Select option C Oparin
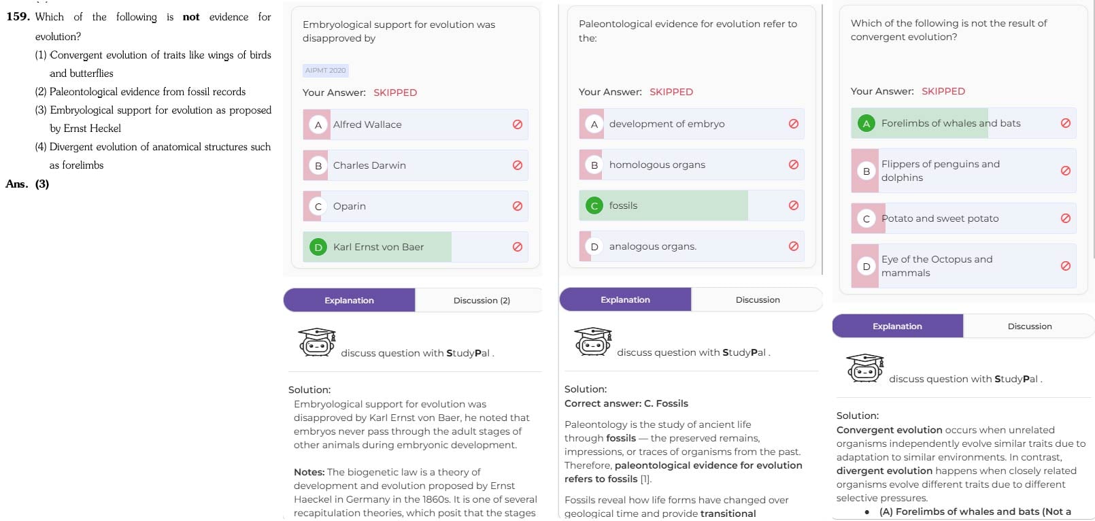1095x521 pixels. click(416, 206)
